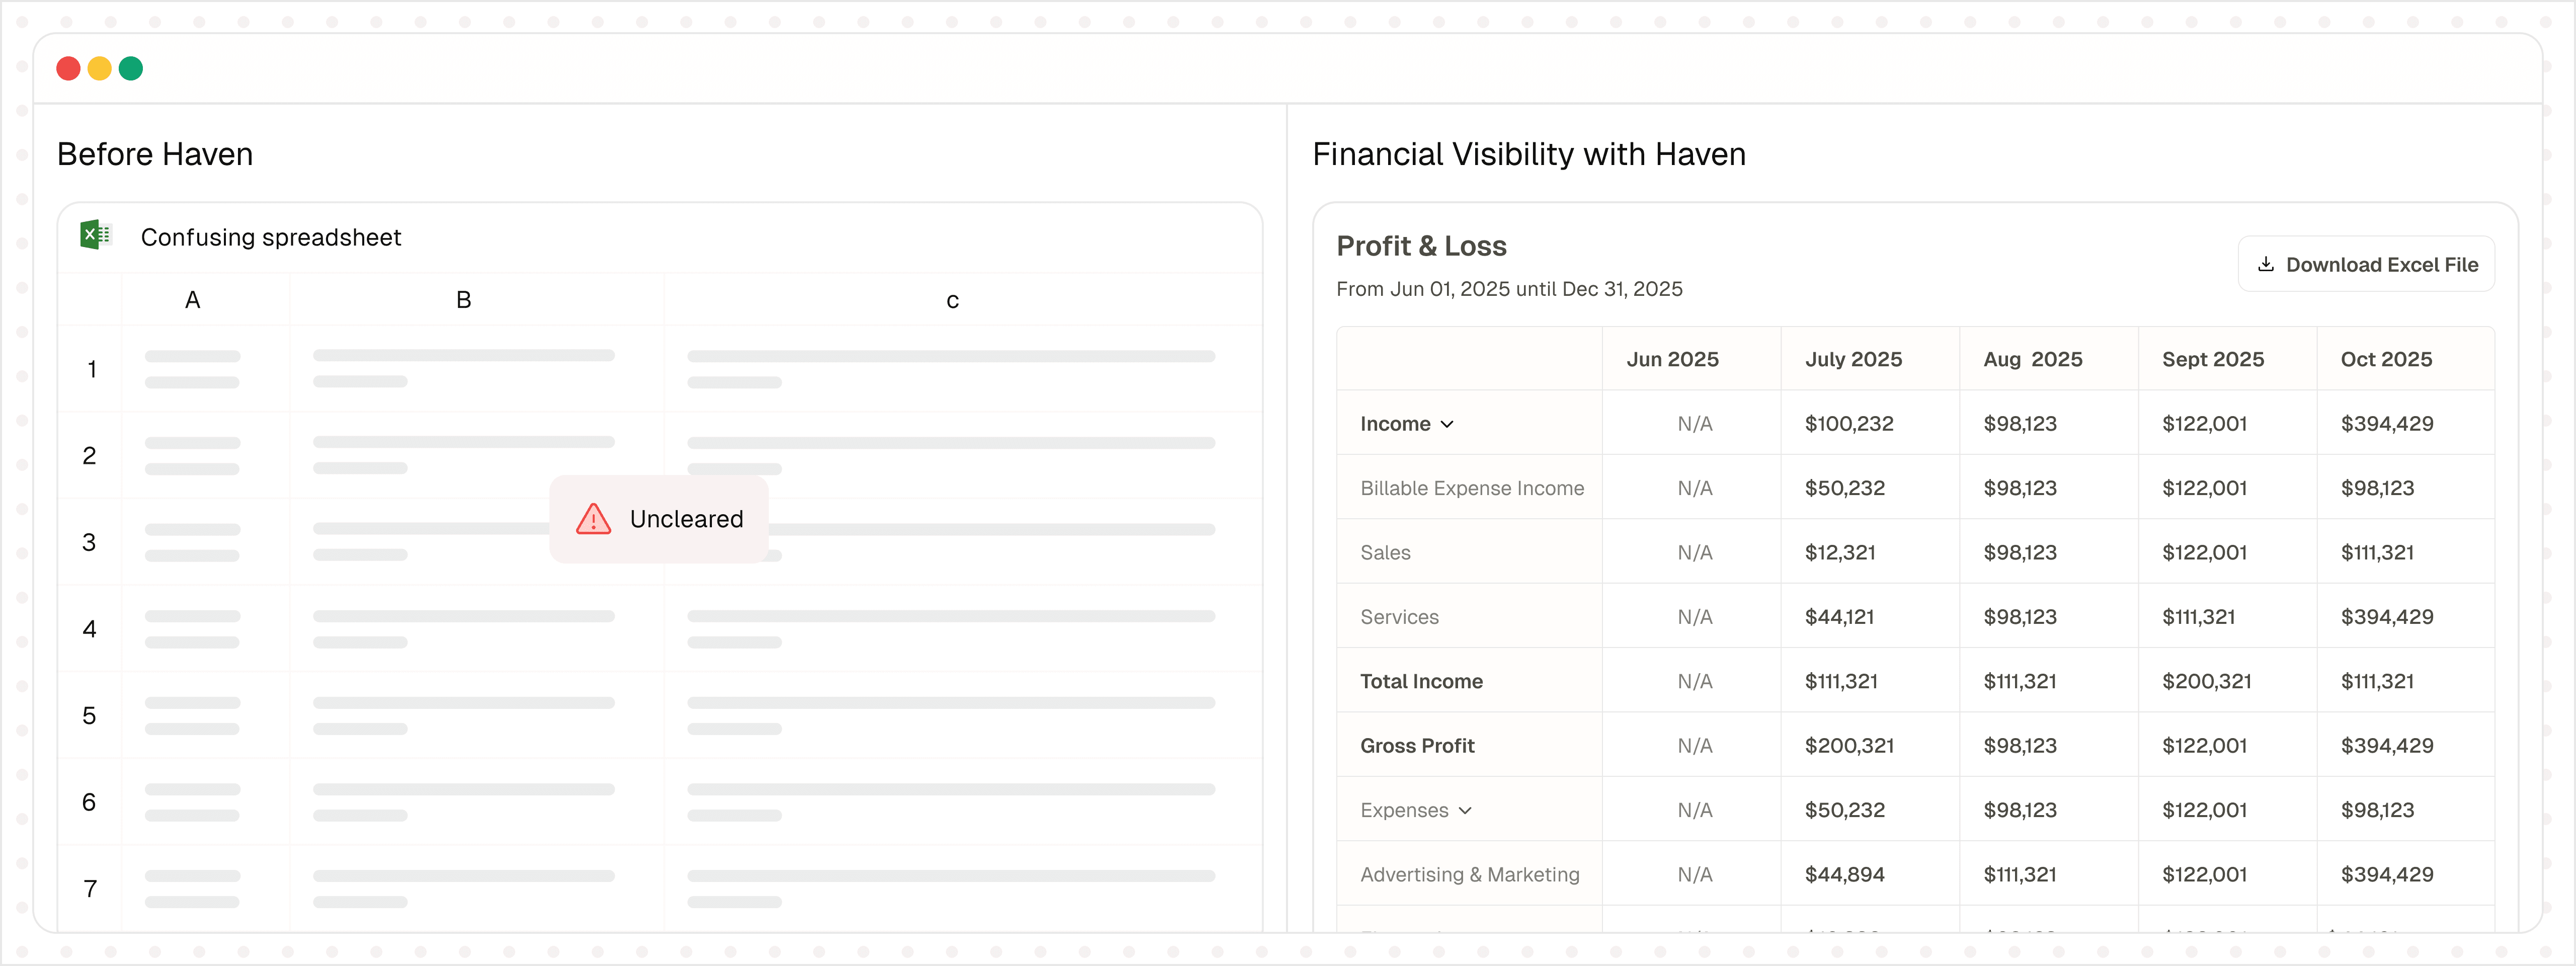This screenshot has height=966, width=2576.
Task: Select spreadsheet column A header
Action: pyautogui.click(x=192, y=300)
